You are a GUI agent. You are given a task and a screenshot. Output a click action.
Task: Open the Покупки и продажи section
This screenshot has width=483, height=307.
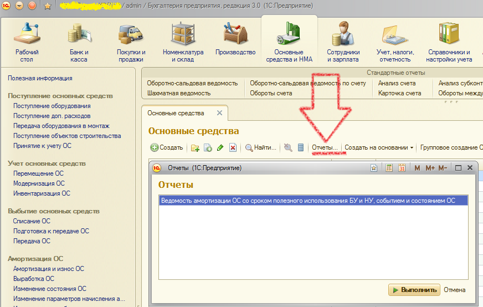tap(131, 43)
